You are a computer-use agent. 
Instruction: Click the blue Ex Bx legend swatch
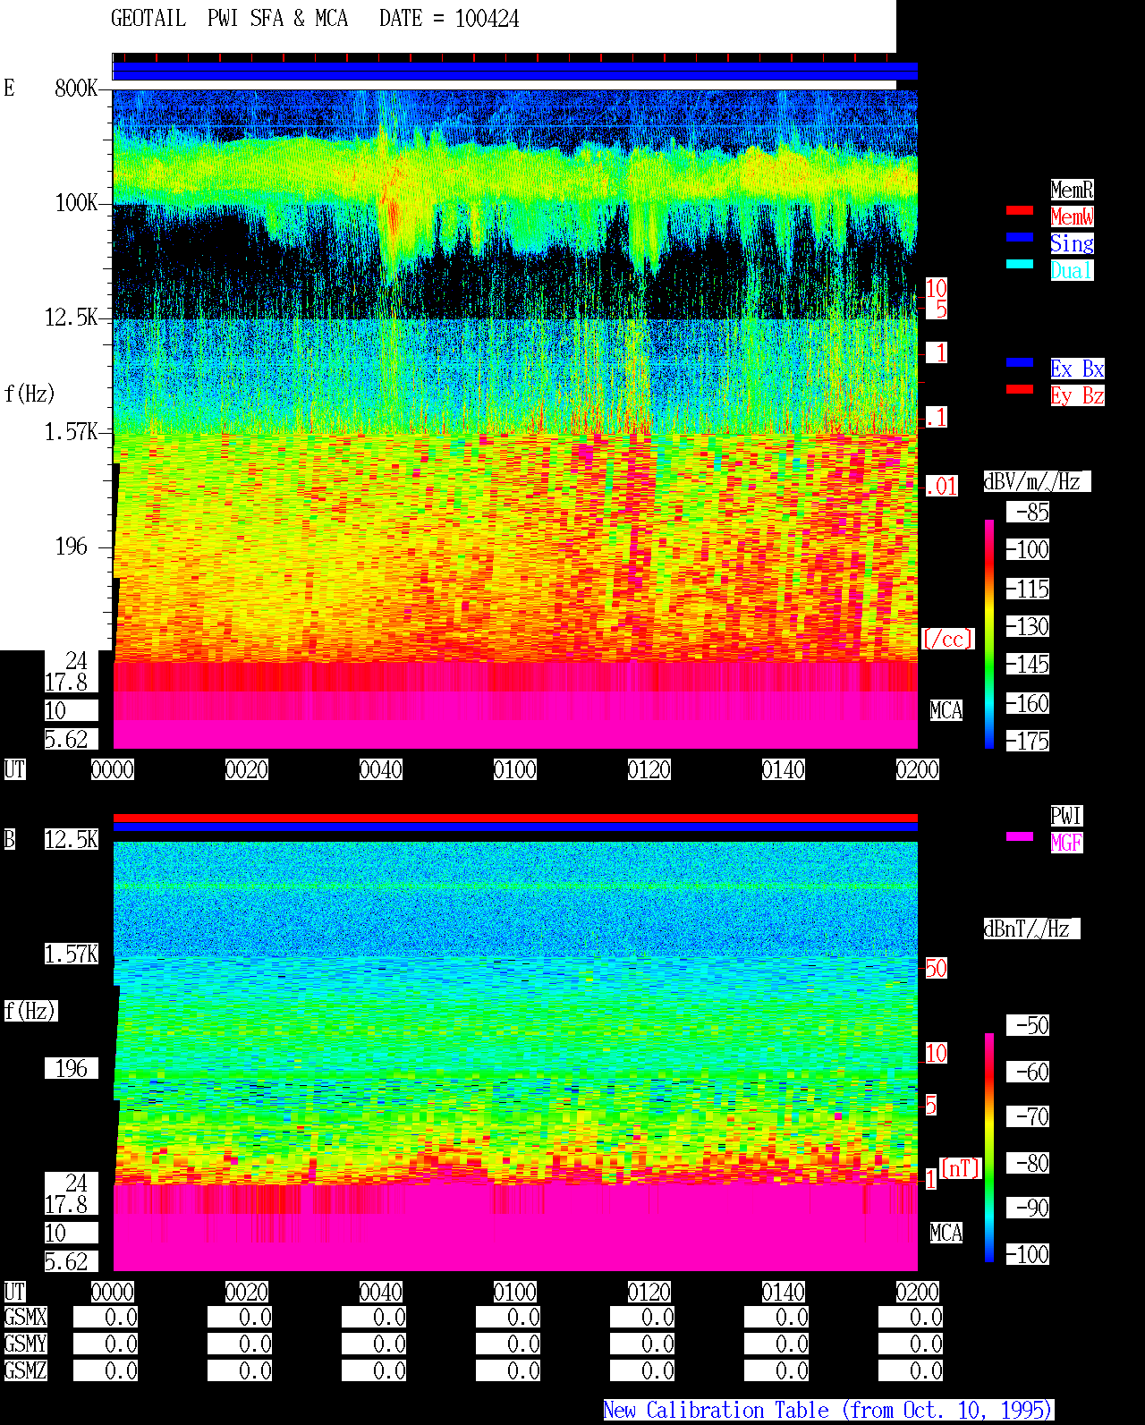tap(1020, 362)
